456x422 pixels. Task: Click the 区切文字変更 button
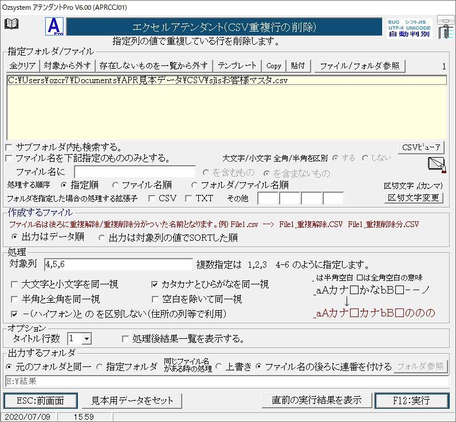pyautogui.click(x=413, y=198)
